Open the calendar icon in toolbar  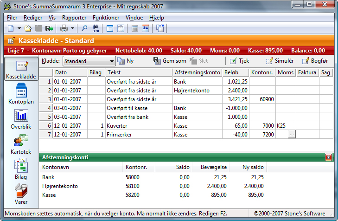[x=145, y=28]
